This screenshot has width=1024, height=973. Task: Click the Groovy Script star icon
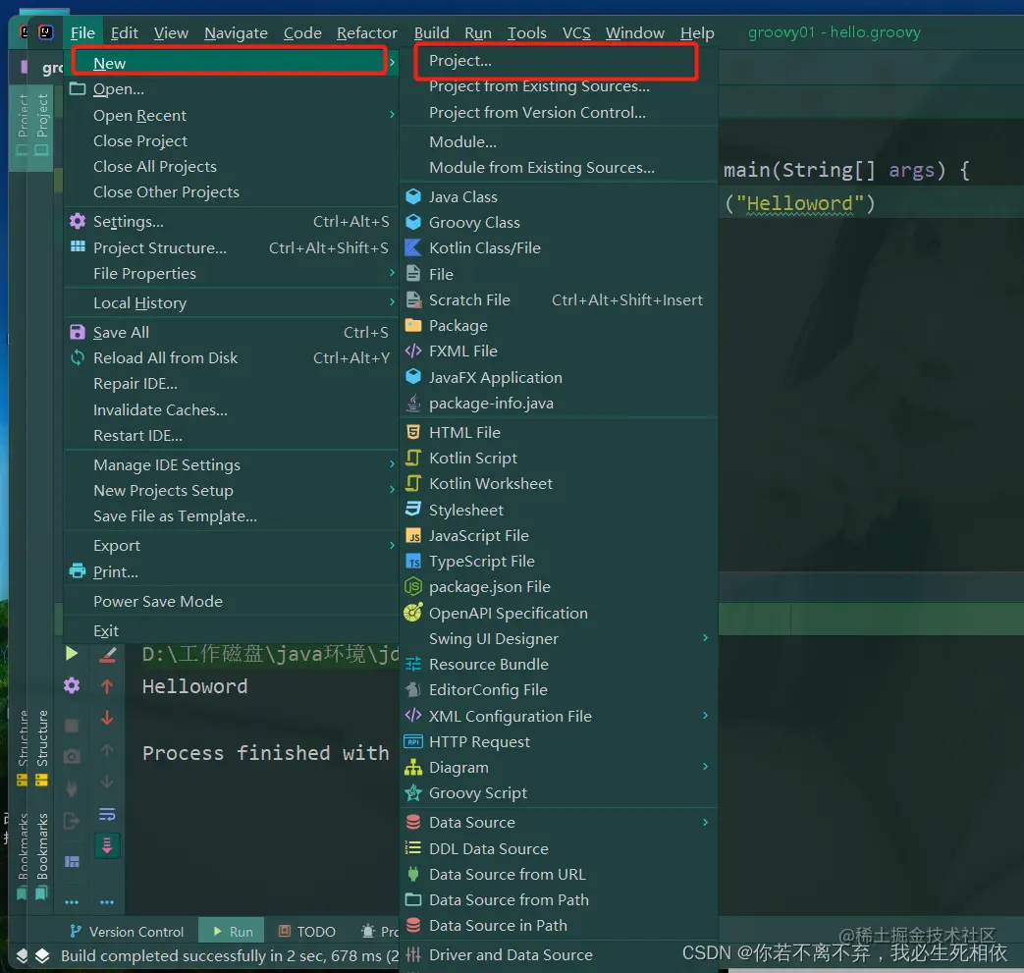[412, 792]
